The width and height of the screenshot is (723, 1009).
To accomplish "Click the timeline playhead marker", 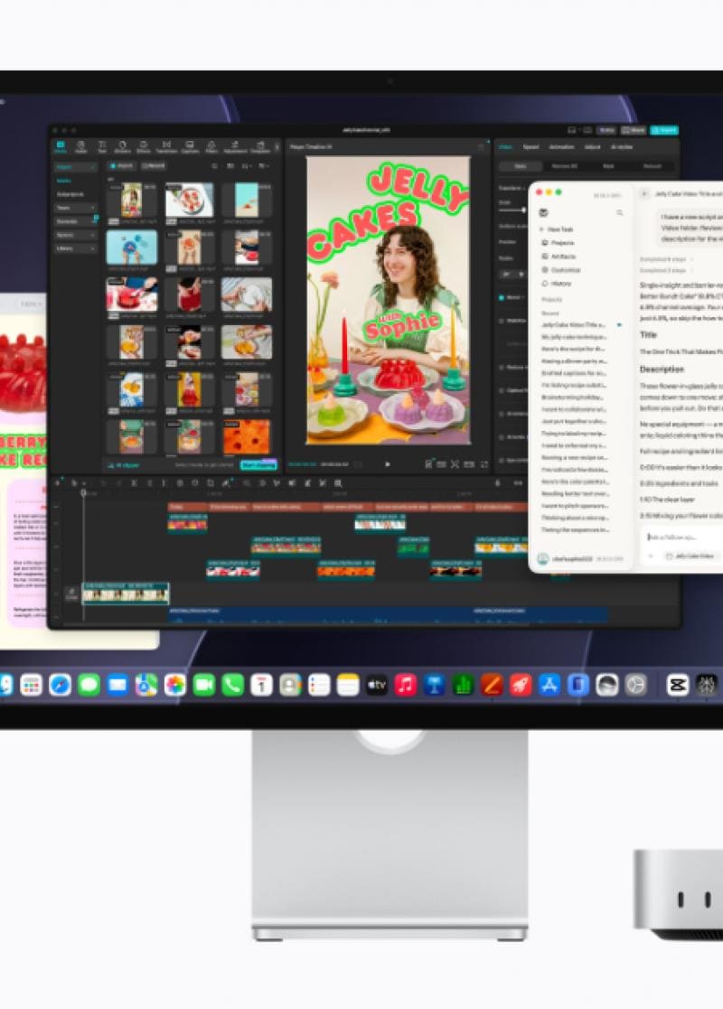I will 83,493.
